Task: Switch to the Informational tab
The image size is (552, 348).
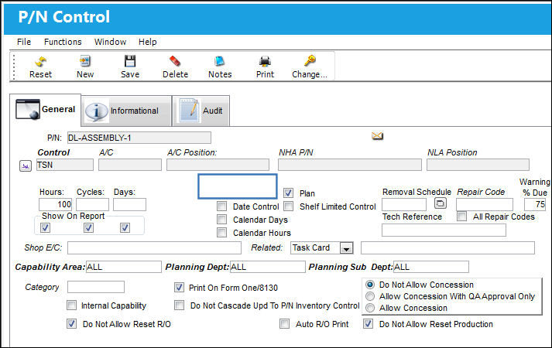Action: (x=127, y=111)
